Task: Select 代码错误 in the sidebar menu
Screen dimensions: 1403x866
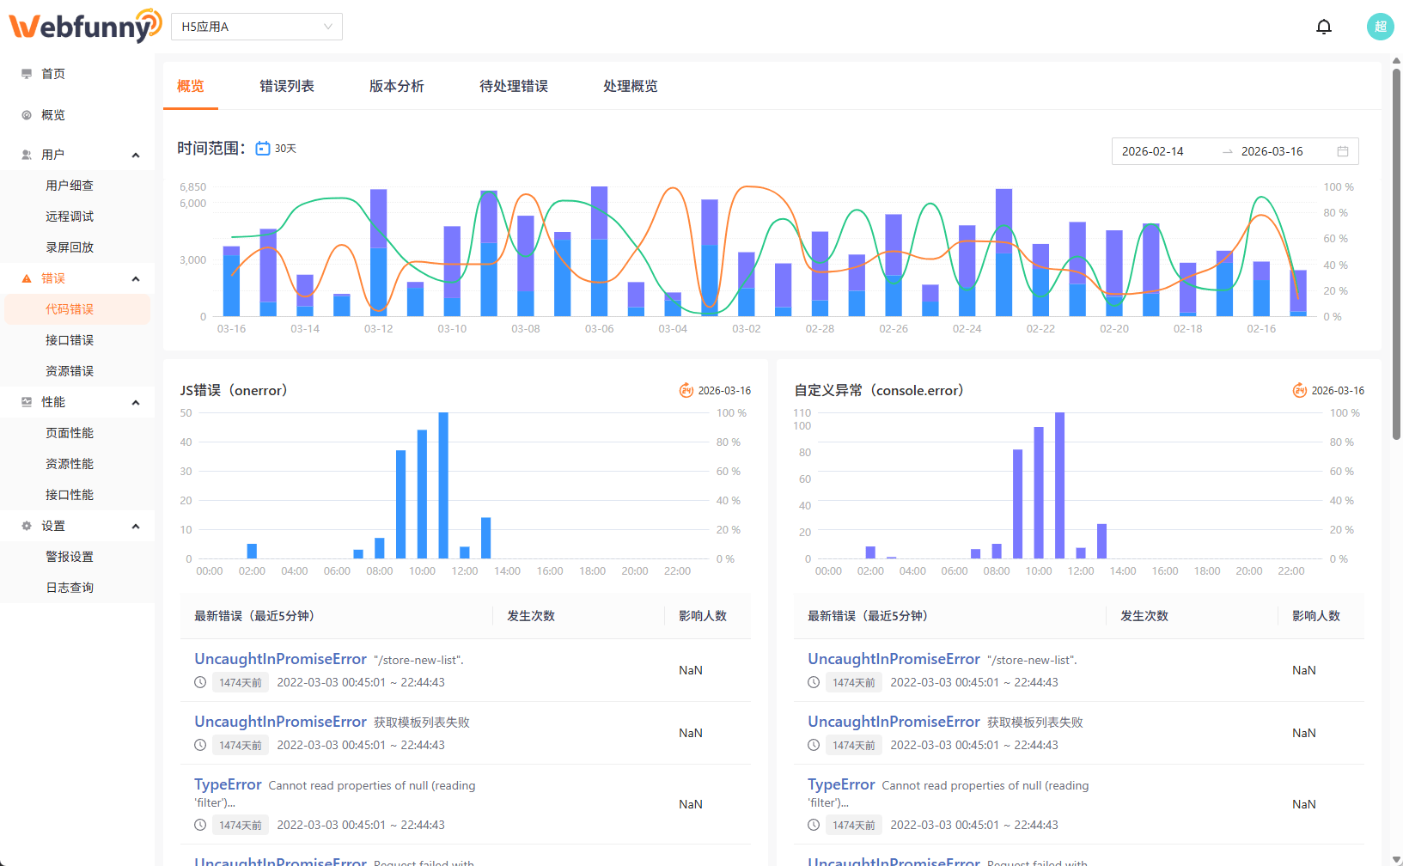Action: click(x=70, y=308)
